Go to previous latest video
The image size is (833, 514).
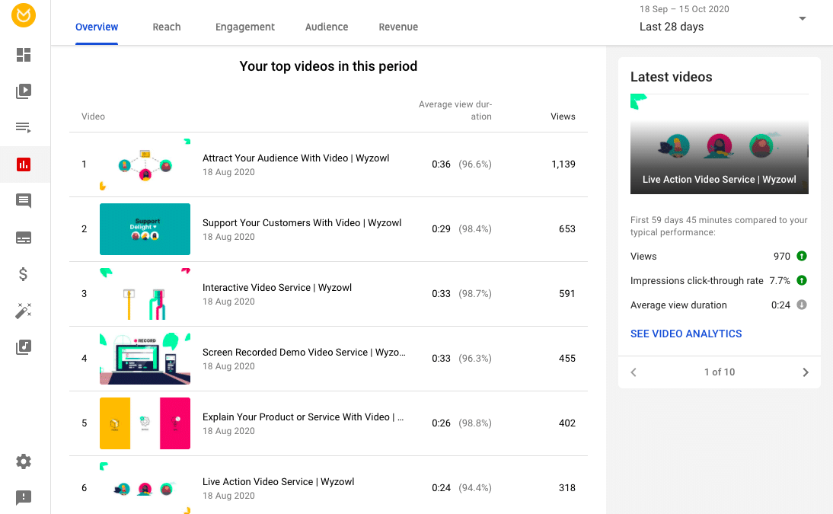(x=634, y=372)
